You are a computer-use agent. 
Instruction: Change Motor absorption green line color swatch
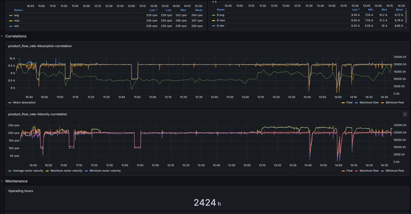pyautogui.click(x=10, y=103)
